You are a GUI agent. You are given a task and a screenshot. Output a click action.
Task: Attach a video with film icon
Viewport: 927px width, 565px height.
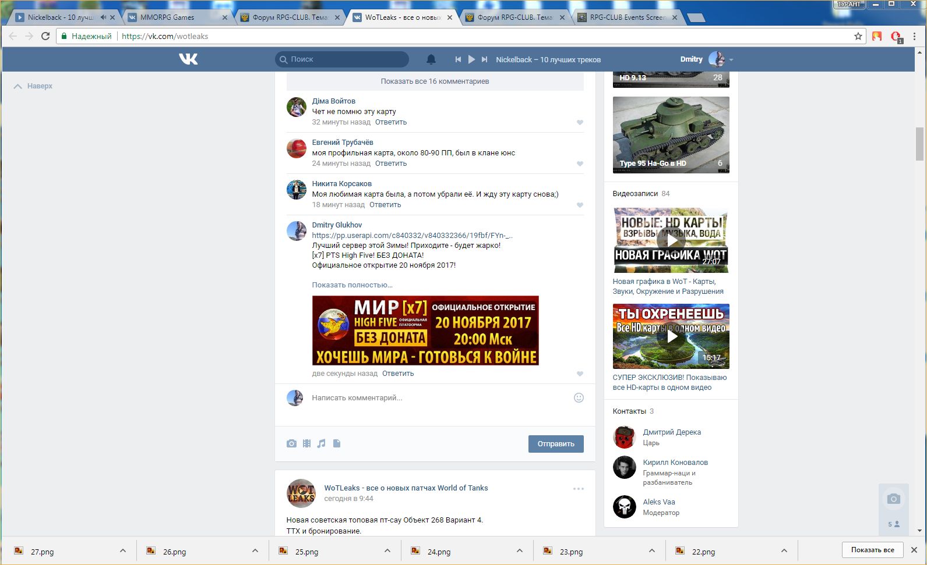[306, 443]
